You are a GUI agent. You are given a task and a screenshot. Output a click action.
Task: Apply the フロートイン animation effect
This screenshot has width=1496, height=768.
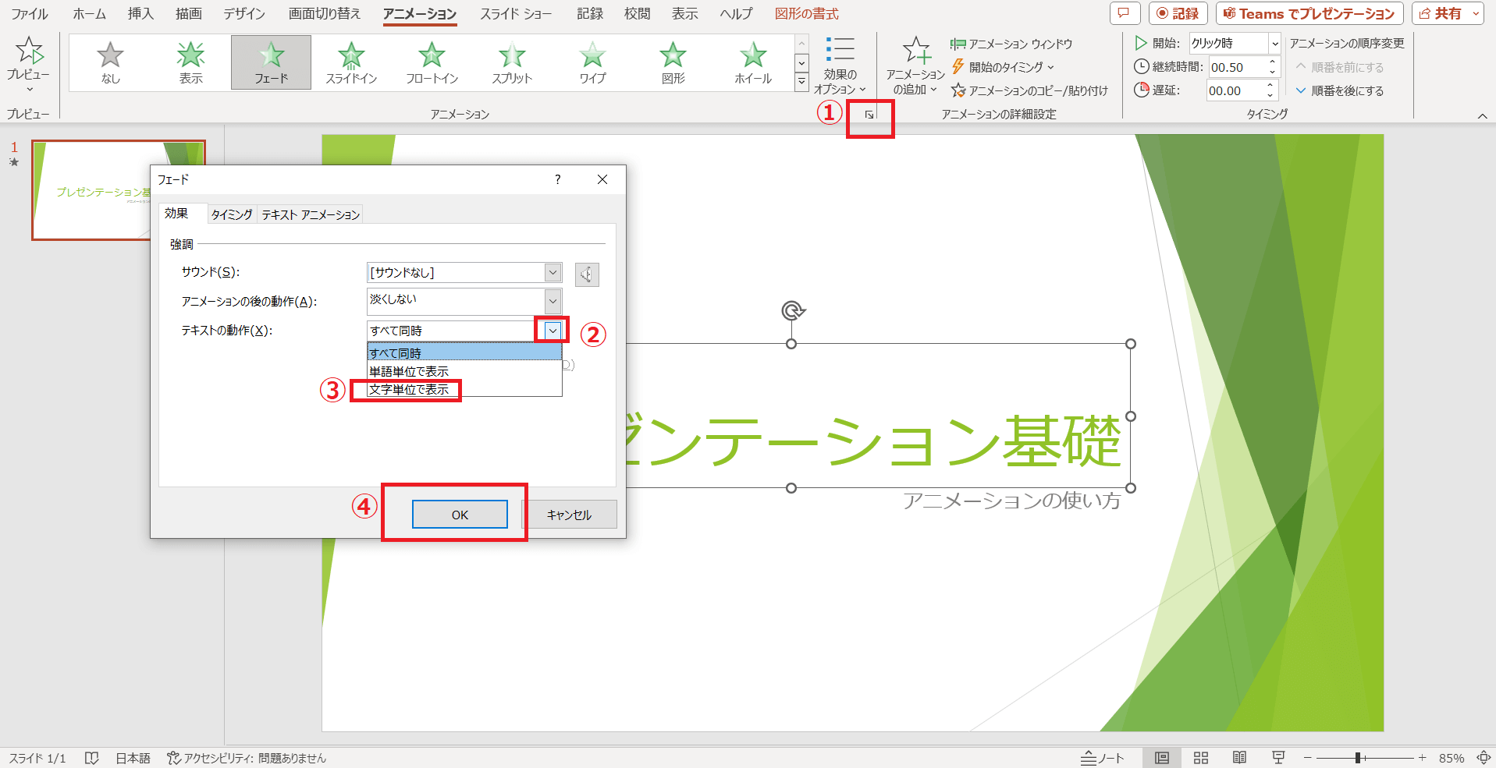click(x=432, y=62)
